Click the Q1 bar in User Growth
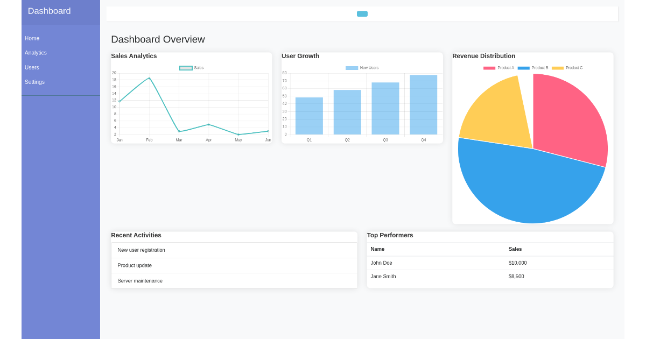 point(308,116)
